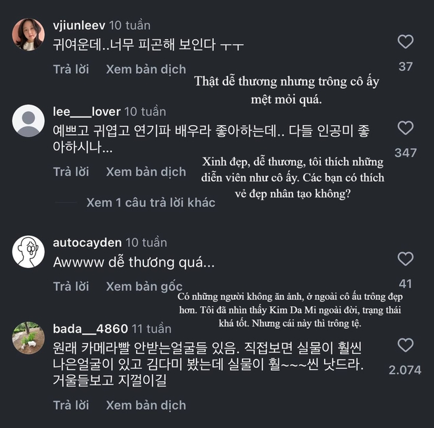Screen dimensions: 434x428
Task: Open vjiunleev's profile picture
Action: (29, 36)
